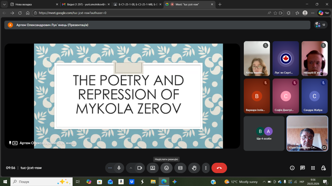Toggle the camera on or off
332x186 pixels.
140,168
